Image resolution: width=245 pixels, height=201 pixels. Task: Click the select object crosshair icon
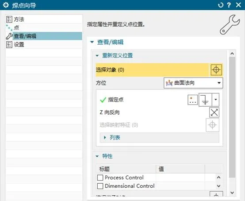click(x=216, y=70)
